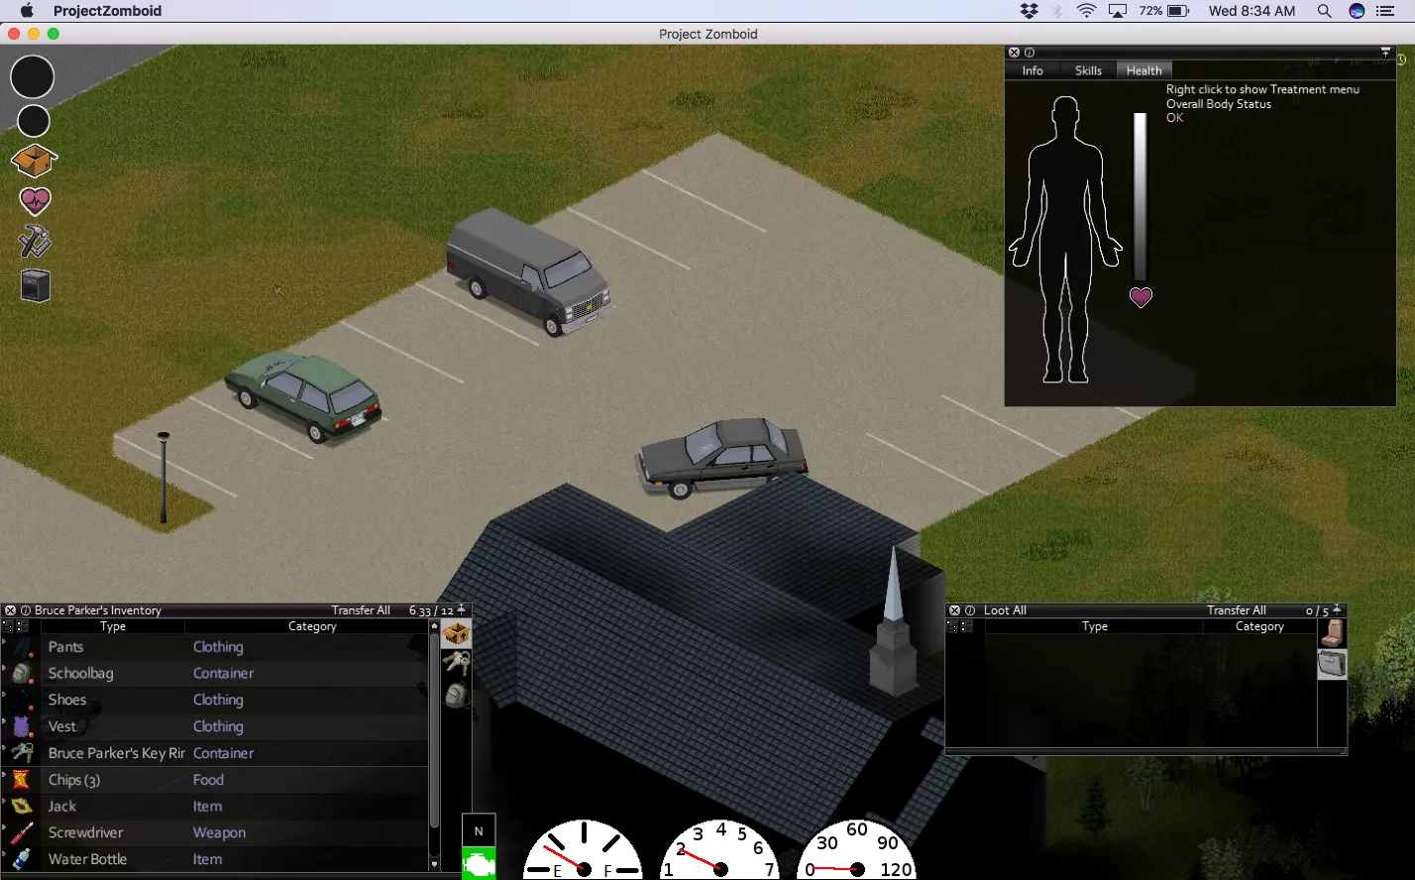Select the Screwdriver inventory row
The width and height of the screenshot is (1415, 880).
pyautogui.click(x=214, y=832)
